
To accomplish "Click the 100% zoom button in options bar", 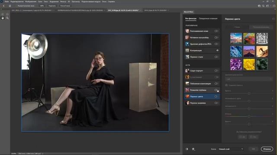I will (x=42, y=6).
